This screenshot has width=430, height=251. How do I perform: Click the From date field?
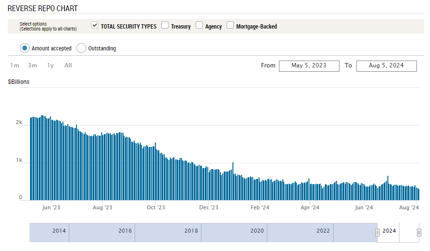pos(309,66)
